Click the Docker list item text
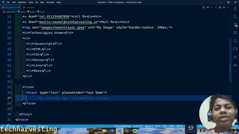Viewport: 239px width, 134px height. click(39, 60)
